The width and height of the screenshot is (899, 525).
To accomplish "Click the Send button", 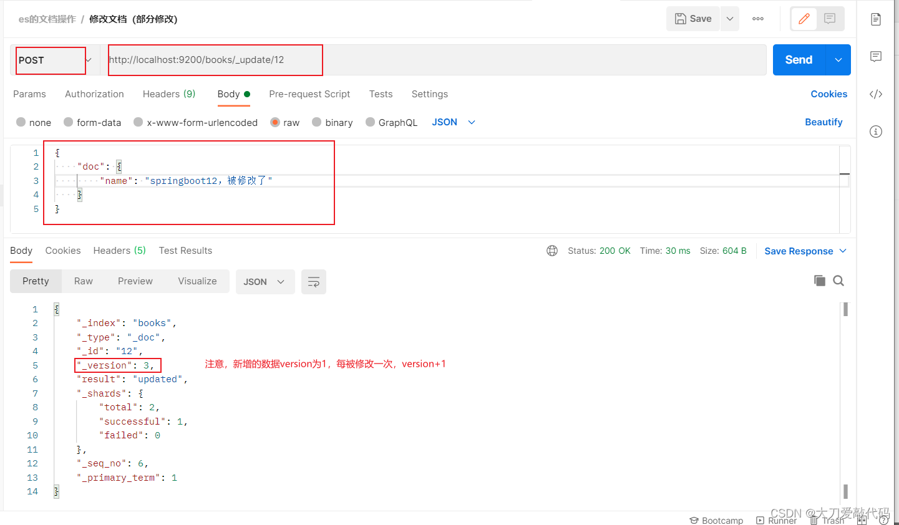I will pyautogui.click(x=799, y=60).
